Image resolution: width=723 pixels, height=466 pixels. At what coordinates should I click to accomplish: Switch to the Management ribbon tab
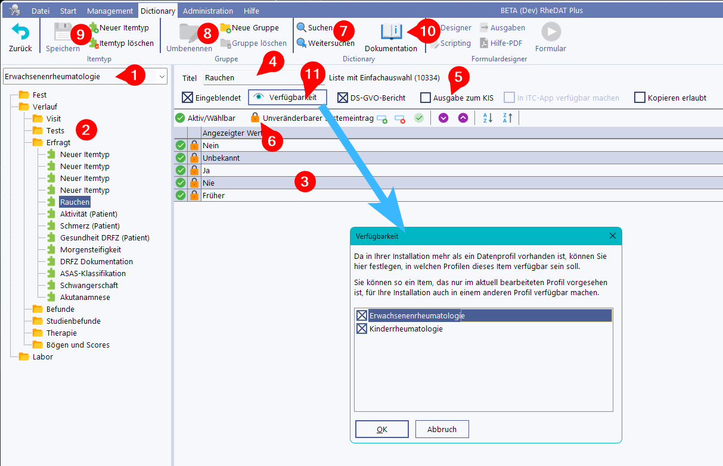(x=110, y=11)
